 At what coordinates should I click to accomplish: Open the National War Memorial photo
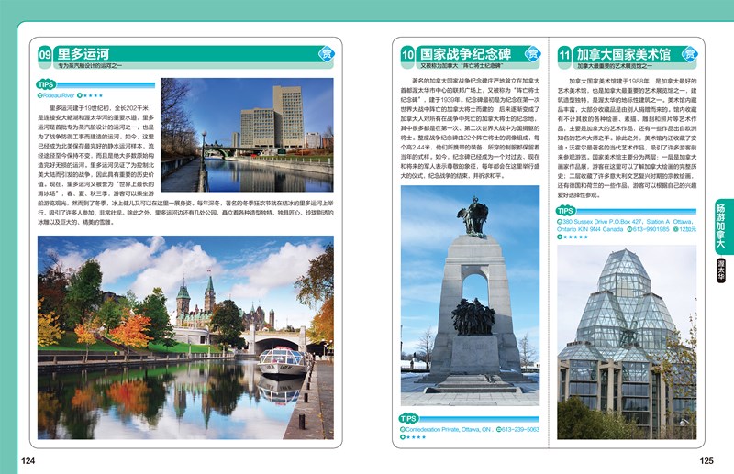coord(470,295)
